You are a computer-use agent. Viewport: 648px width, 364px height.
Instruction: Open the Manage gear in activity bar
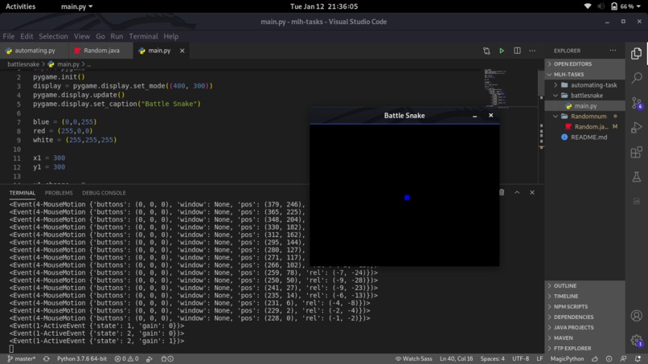click(x=637, y=340)
